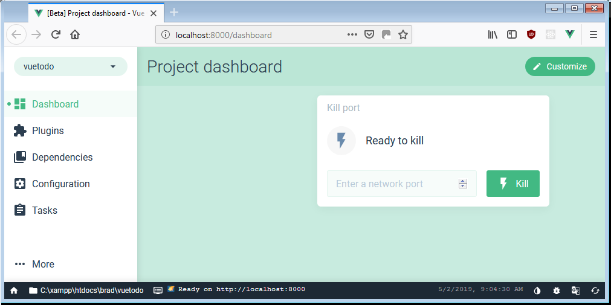
Task: Toggle dark mode contrast icon in status bar
Action: click(537, 290)
